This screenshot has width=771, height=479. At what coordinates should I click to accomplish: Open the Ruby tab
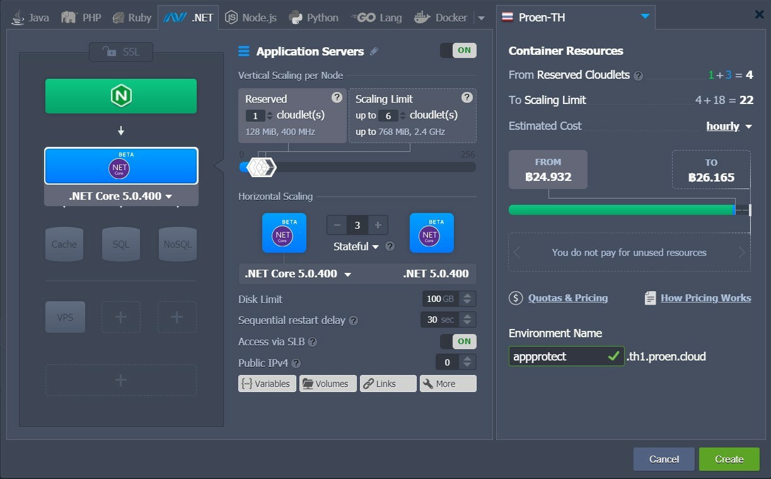[132, 18]
